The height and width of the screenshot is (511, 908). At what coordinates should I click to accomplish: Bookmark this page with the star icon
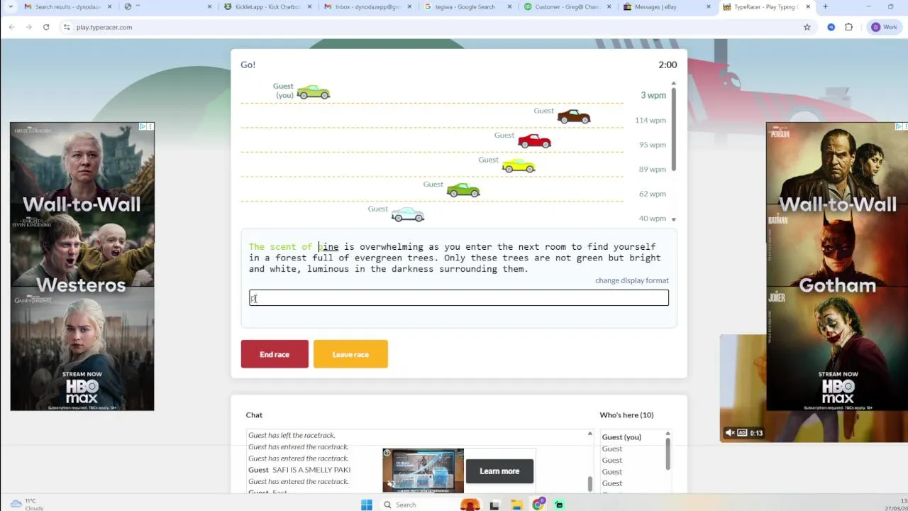pos(807,27)
